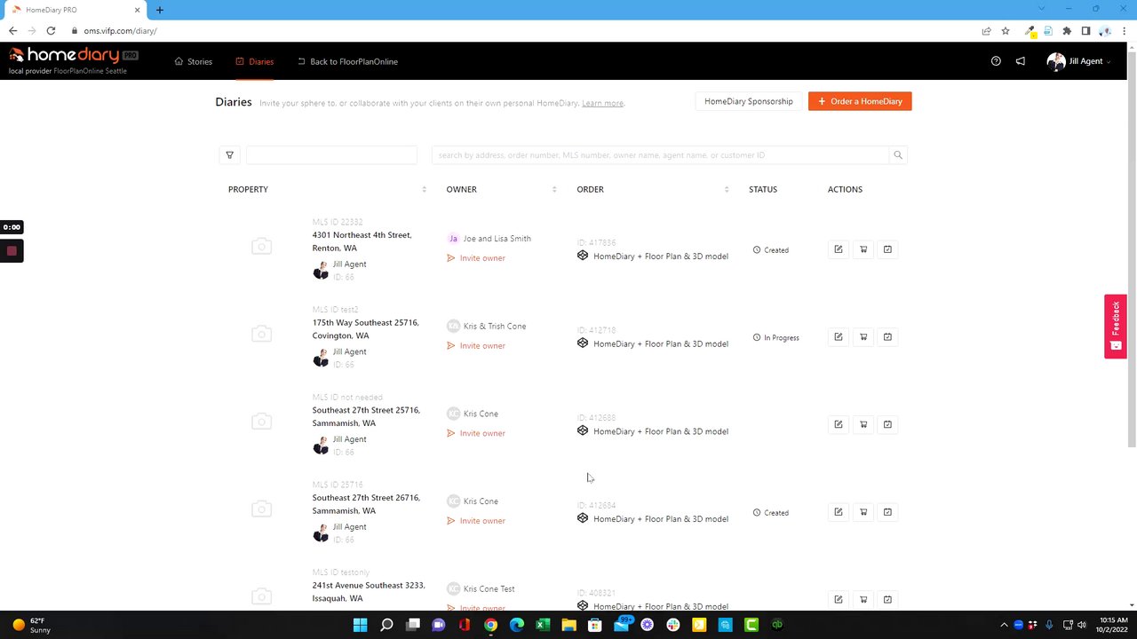Sort by the Order column
This screenshot has width=1137, height=639.
[727, 189]
